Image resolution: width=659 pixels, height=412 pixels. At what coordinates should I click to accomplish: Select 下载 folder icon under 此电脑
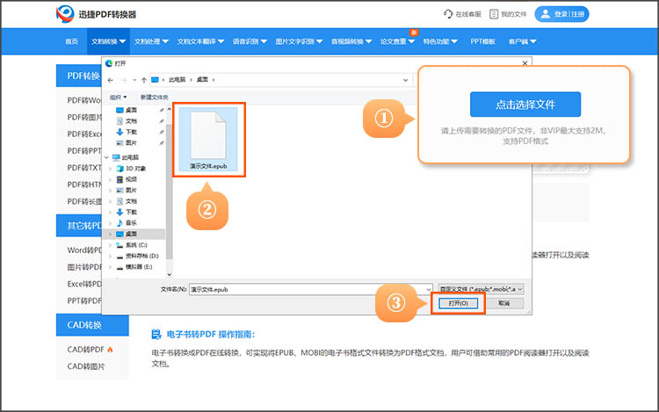[119, 212]
